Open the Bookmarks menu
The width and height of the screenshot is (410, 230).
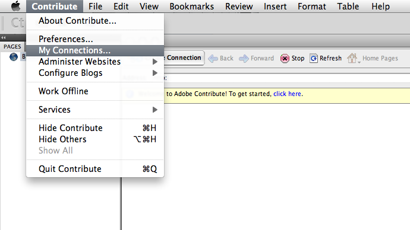[x=192, y=7]
